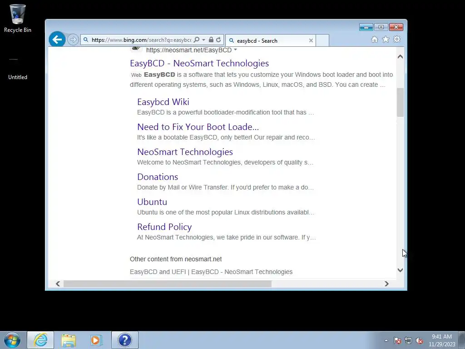Follow the 'NeoSmart Technologies' sublink
Screen dimensions: 465x349
(x=185, y=152)
